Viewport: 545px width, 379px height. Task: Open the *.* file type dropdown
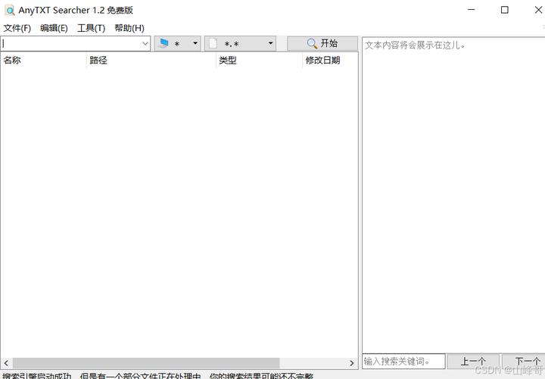point(240,44)
